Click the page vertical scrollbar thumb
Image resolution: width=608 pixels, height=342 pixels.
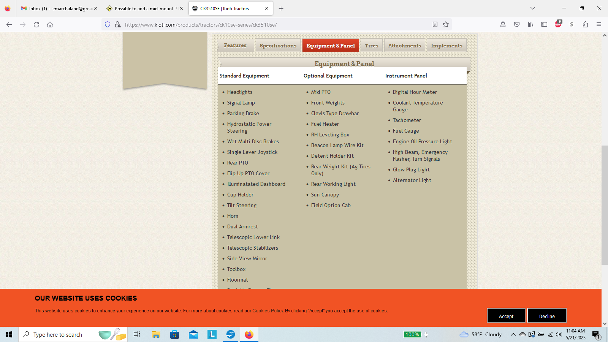click(x=605, y=205)
